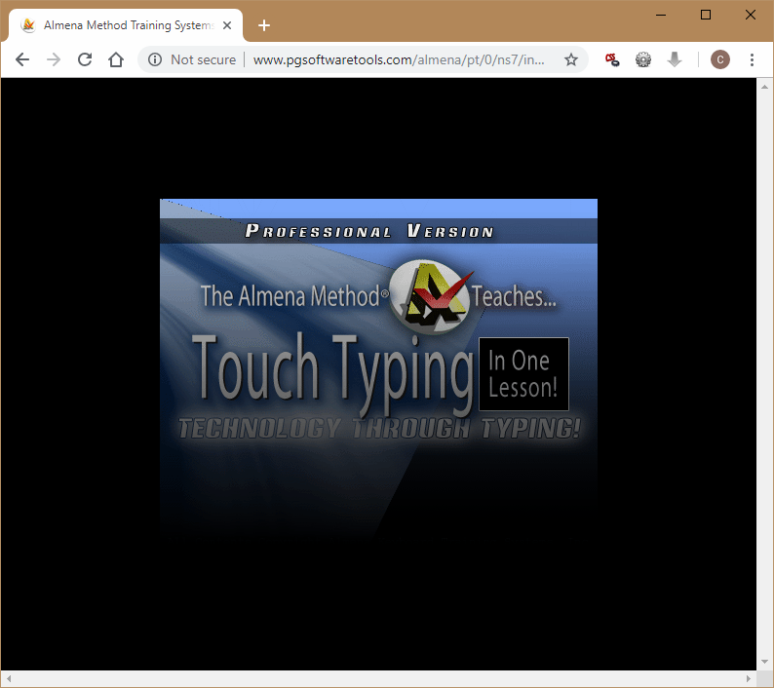The image size is (774, 688).
Task: Click the Professional Version banner text
Action: pyautogui.click(x=369, y=231)
